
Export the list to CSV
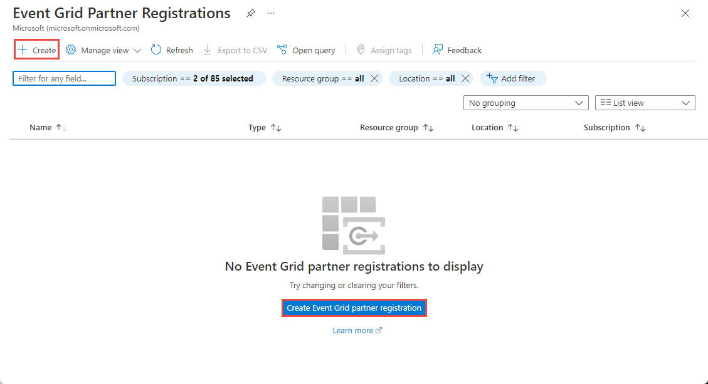click(x=235, y=49)
